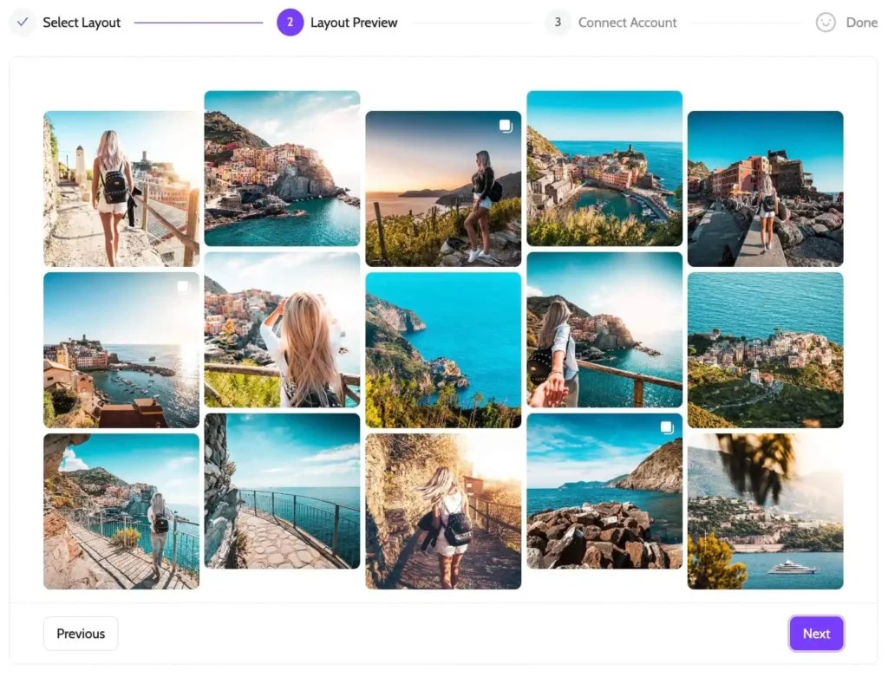Click the Connect Account step label
This screenshot has width=888, height=677.
tap(627, 23)
